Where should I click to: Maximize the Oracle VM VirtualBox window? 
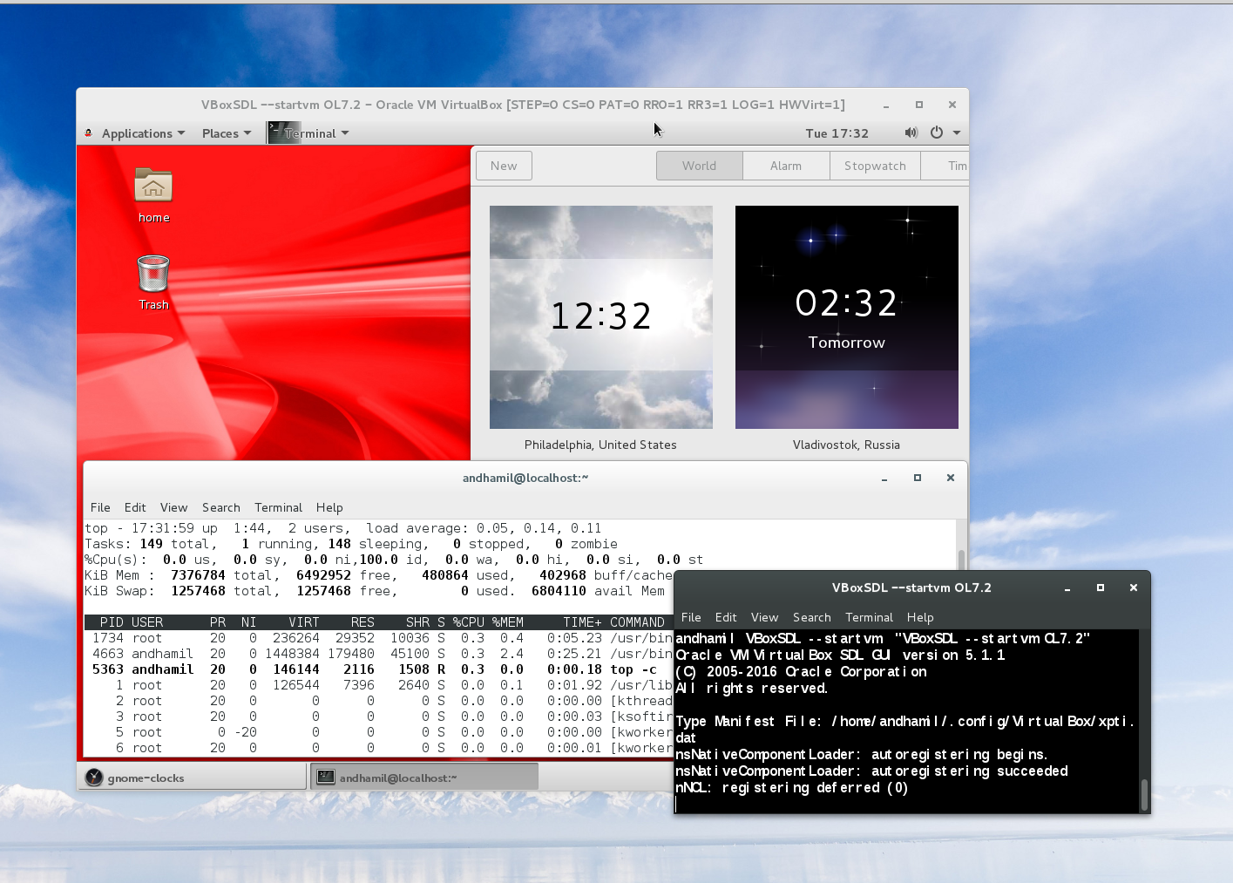919,105
